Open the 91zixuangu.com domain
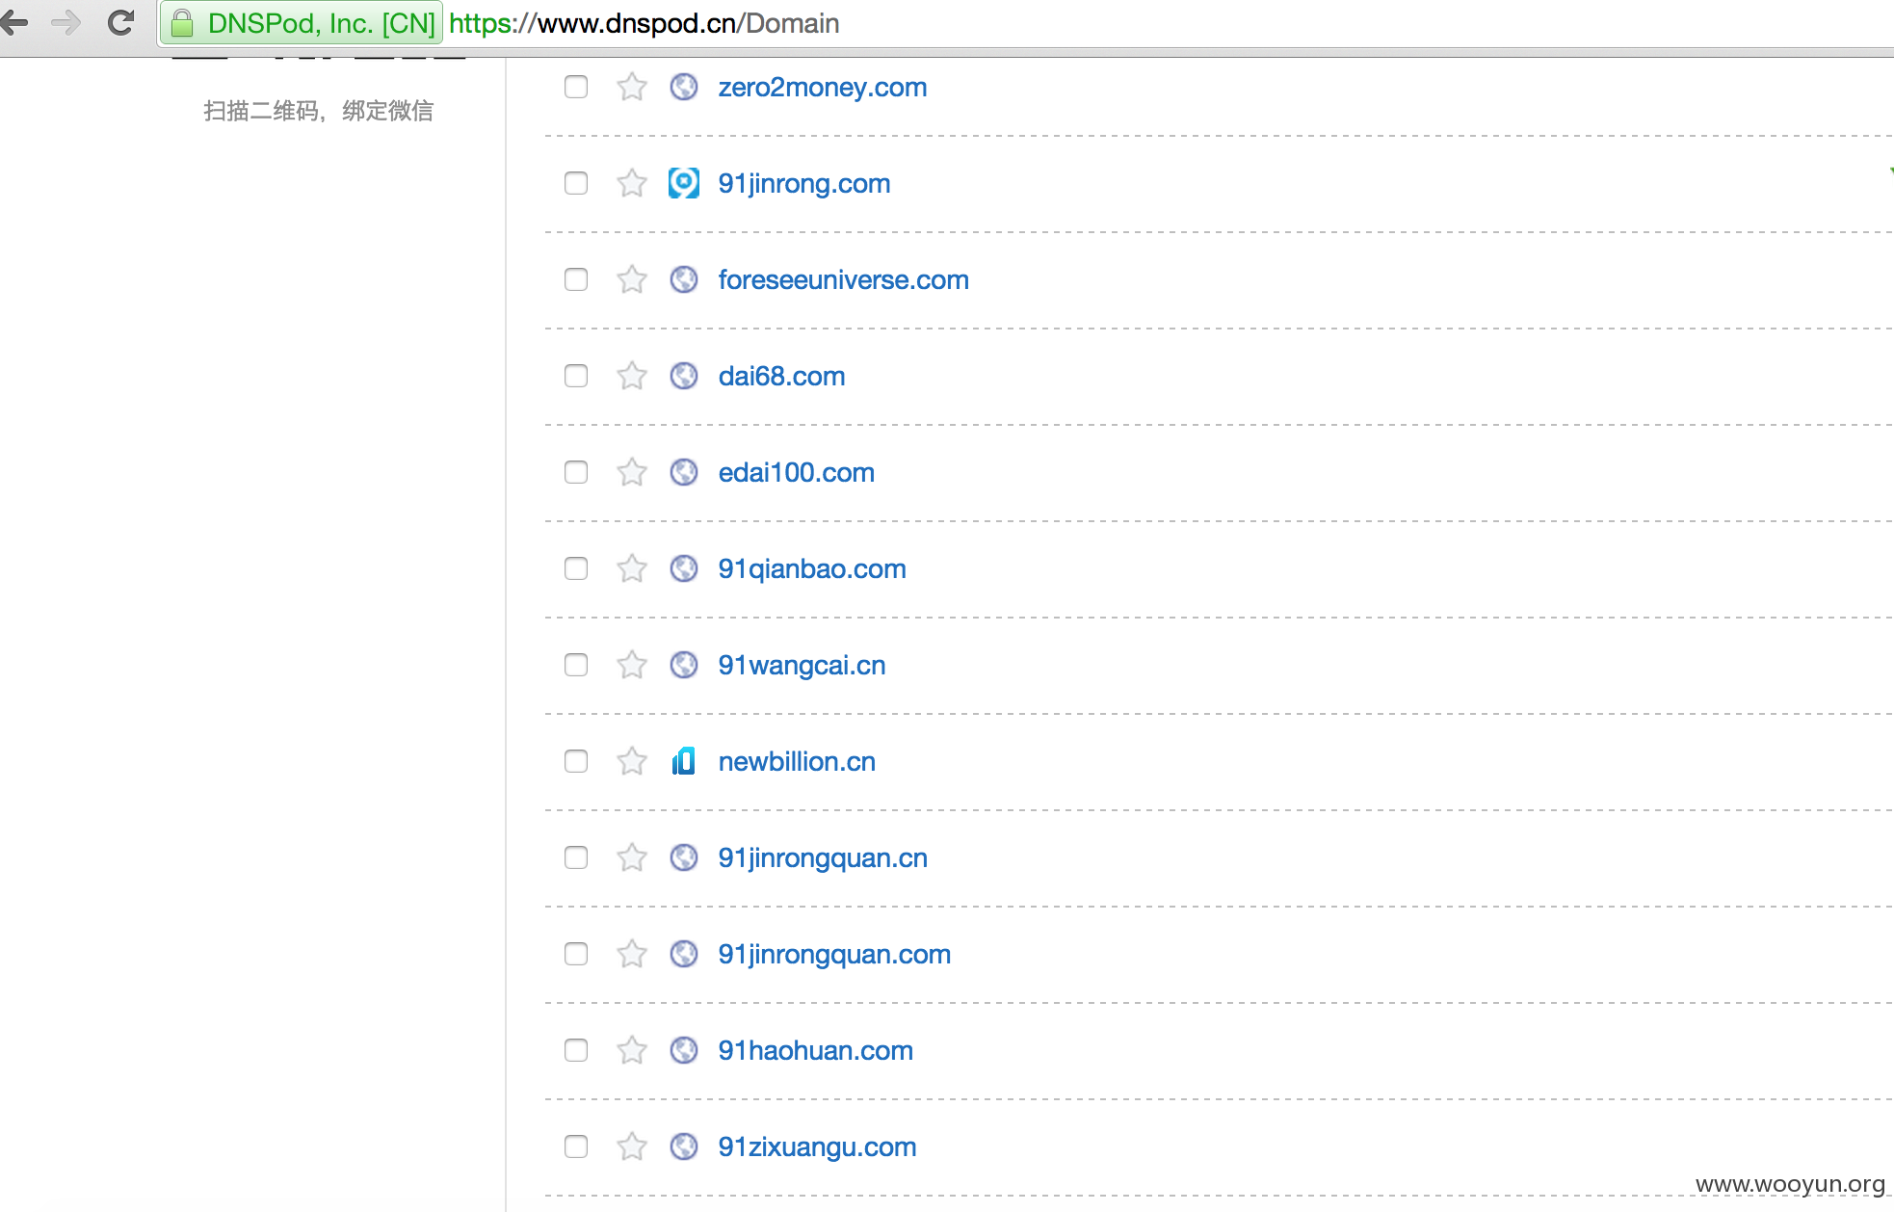1894x1212 pixels. pyautogui.click(x=817, y=1146)
